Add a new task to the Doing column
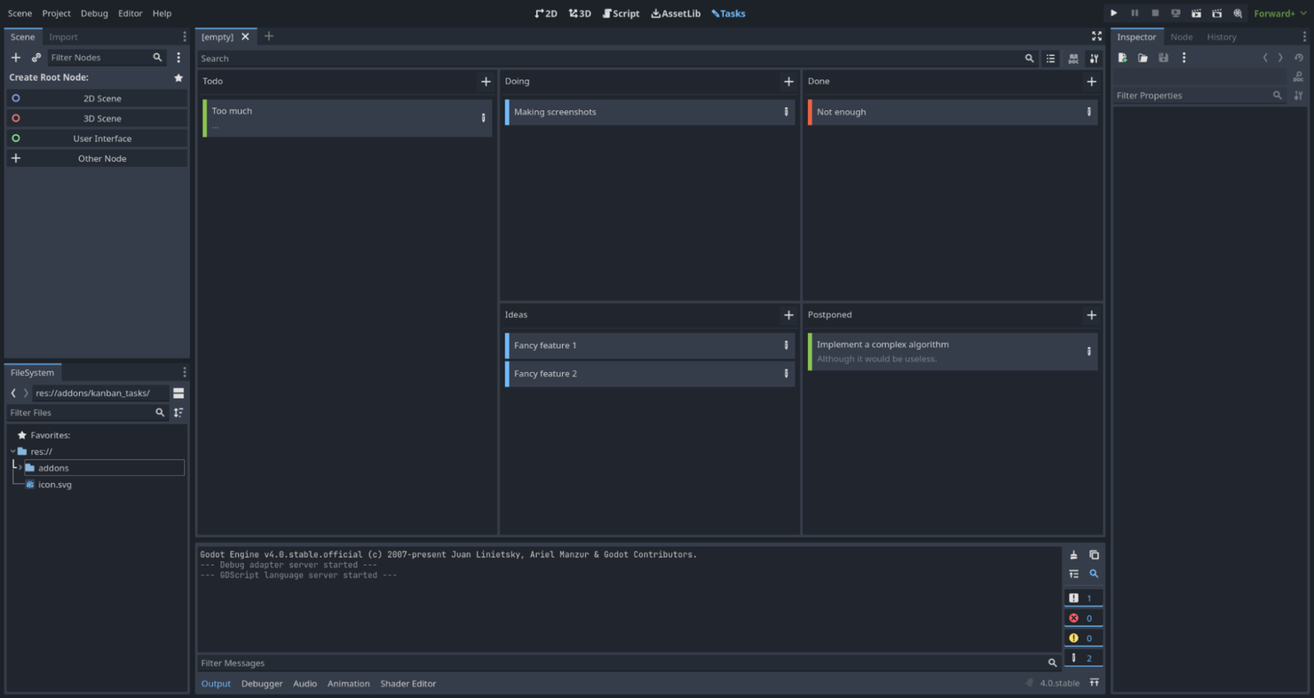 point(788,81)
